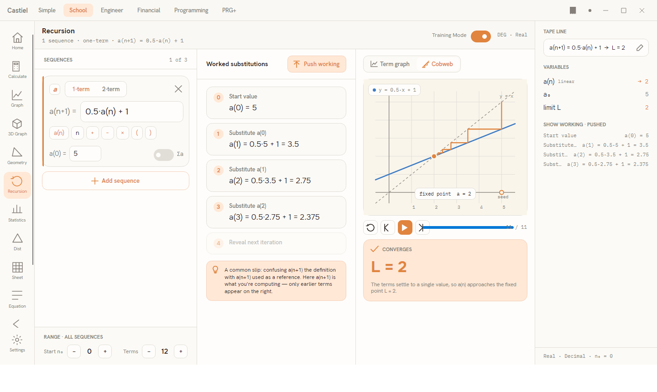
Task: Play the cobweb animation
Action: (x=405, y=227)
